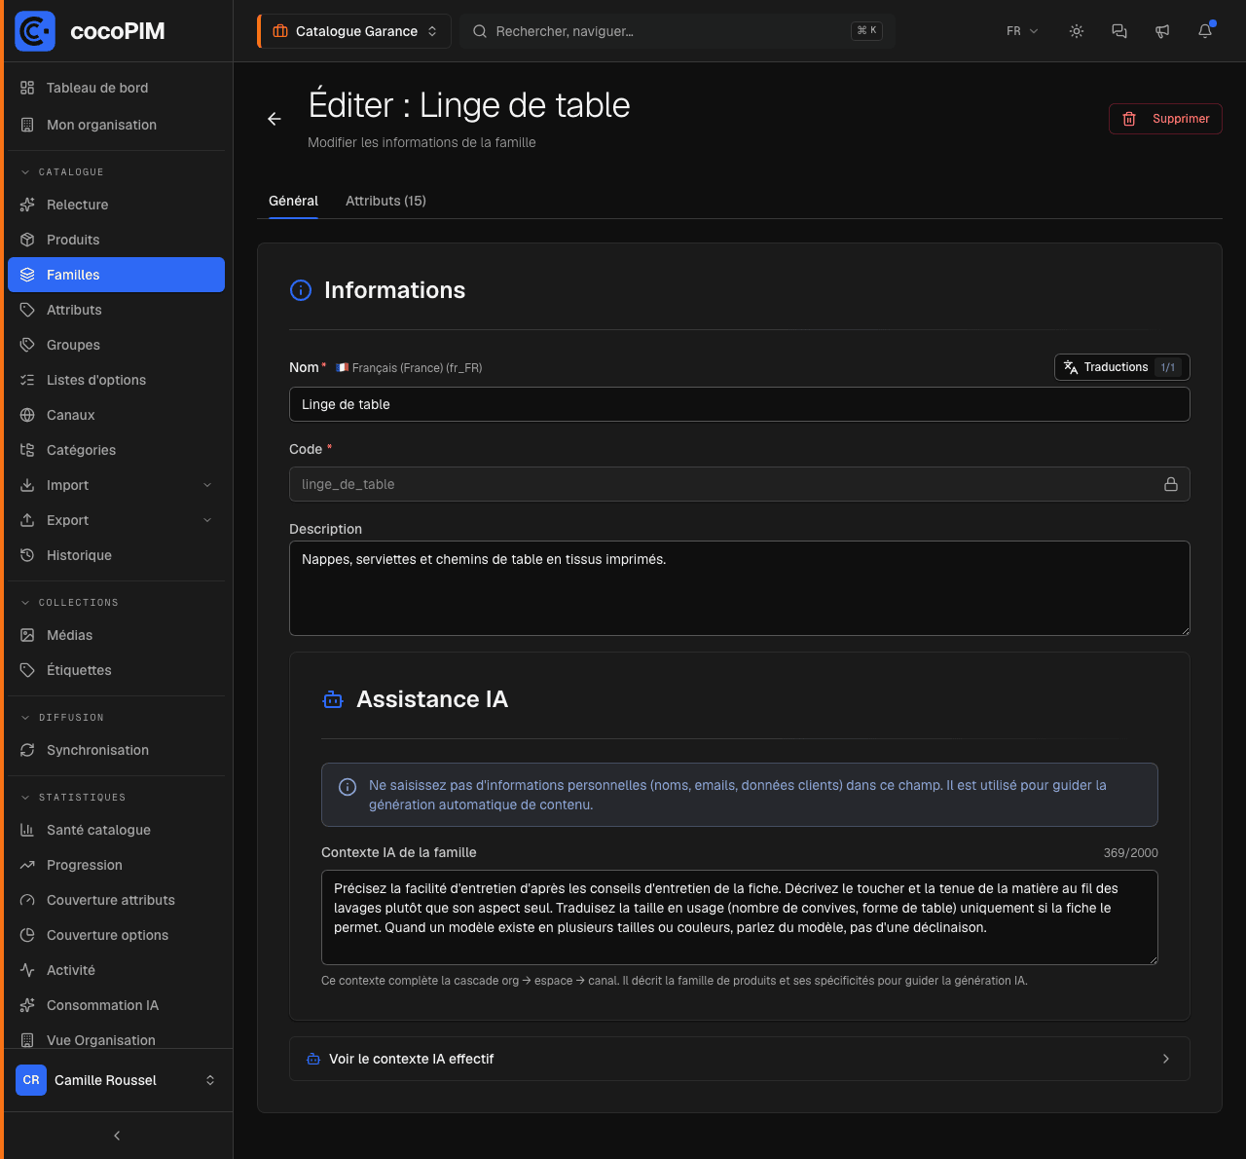Click into the Contexte IA de la famille textarea

point(740,917)
